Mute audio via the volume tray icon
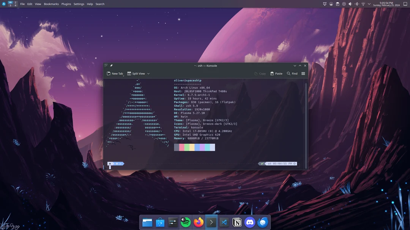 (350, 4)
